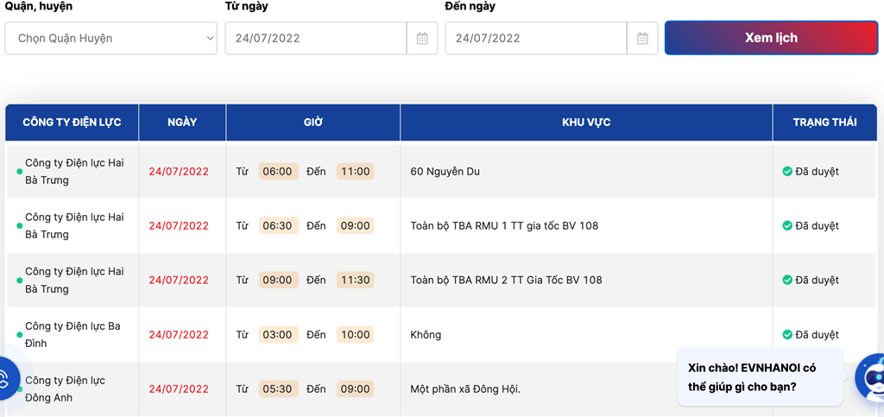884x417 pixels.
Task: Open the Xin chào EVNHANOI chat bubble
Action: (x=760, y=377)
